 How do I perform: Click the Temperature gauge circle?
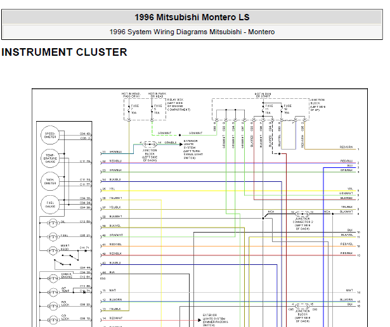[50, 158]
